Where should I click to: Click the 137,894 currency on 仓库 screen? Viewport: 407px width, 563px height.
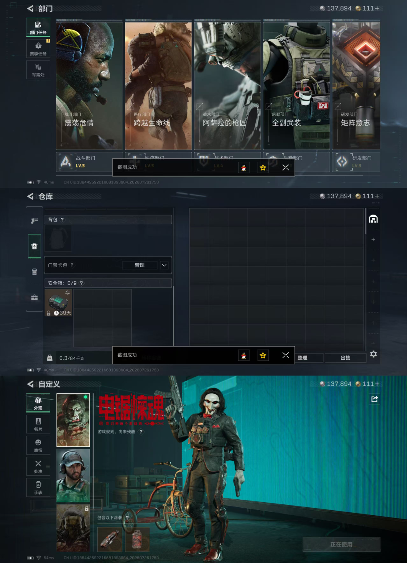(335, 196)
